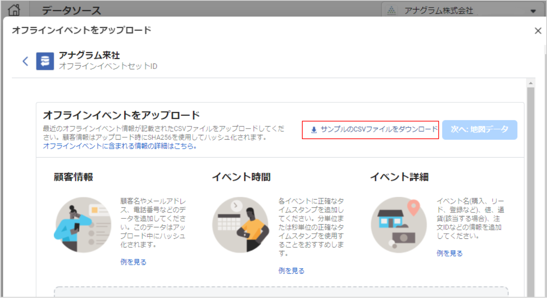The width and height of the screenshot is (547, 298).
Task: Click the 顧客情報 illustration
Action: (83, 224)
